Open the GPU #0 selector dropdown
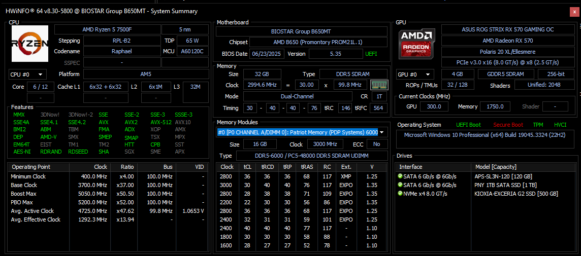 point(415,75)
